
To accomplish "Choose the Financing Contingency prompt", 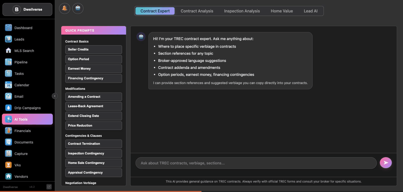I will 93,78.
